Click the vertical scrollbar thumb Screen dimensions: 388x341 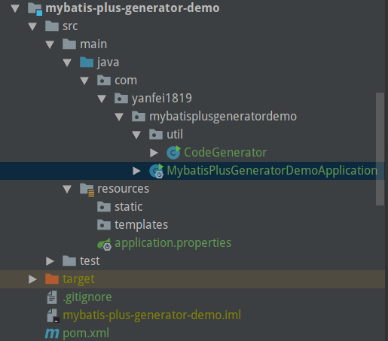tap(380, 149)
